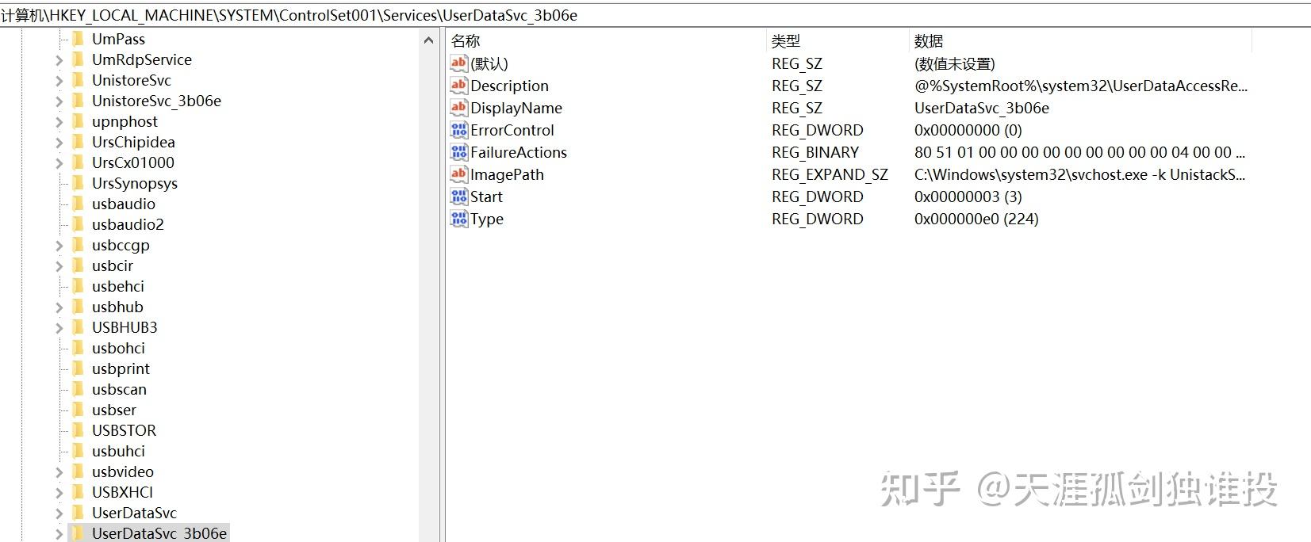Viewport: 1311px width, 542px height.
Task: Click the DWORD icon beside Start
Action: click(x=458, y=197)
